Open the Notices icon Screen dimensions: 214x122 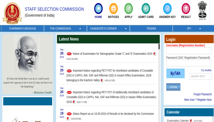tap(113, 8)
